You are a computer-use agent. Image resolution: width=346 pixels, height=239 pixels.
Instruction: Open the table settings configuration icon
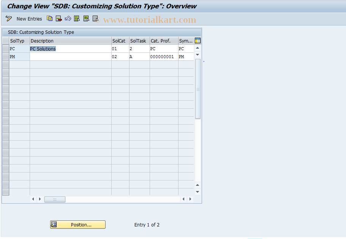point(197,41)
